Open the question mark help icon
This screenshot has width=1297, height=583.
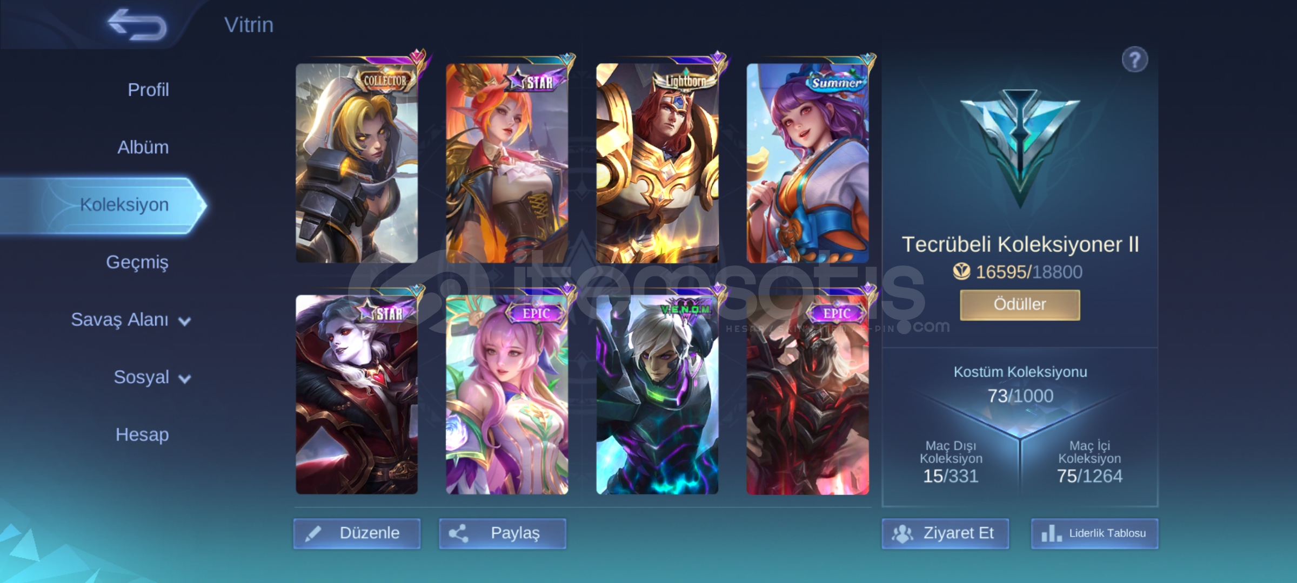coord(1134,59)
